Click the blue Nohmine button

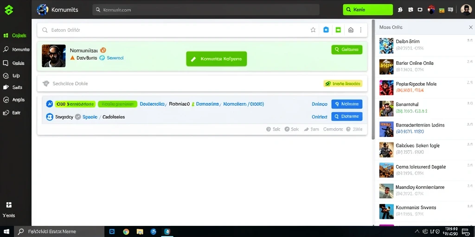click(x=347, y=104)
